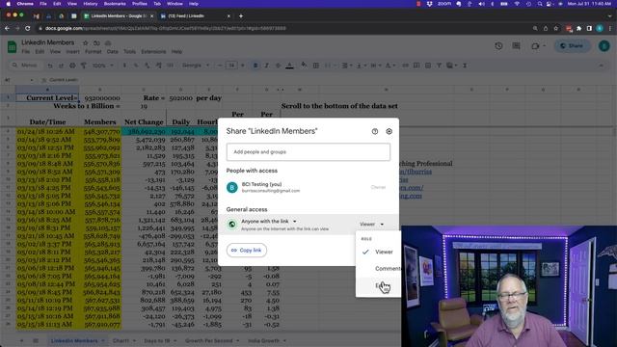Switch to the LinkedIn Feed browser tab
617x347 pixels.
pyautogui.click(x=194, y=16)
